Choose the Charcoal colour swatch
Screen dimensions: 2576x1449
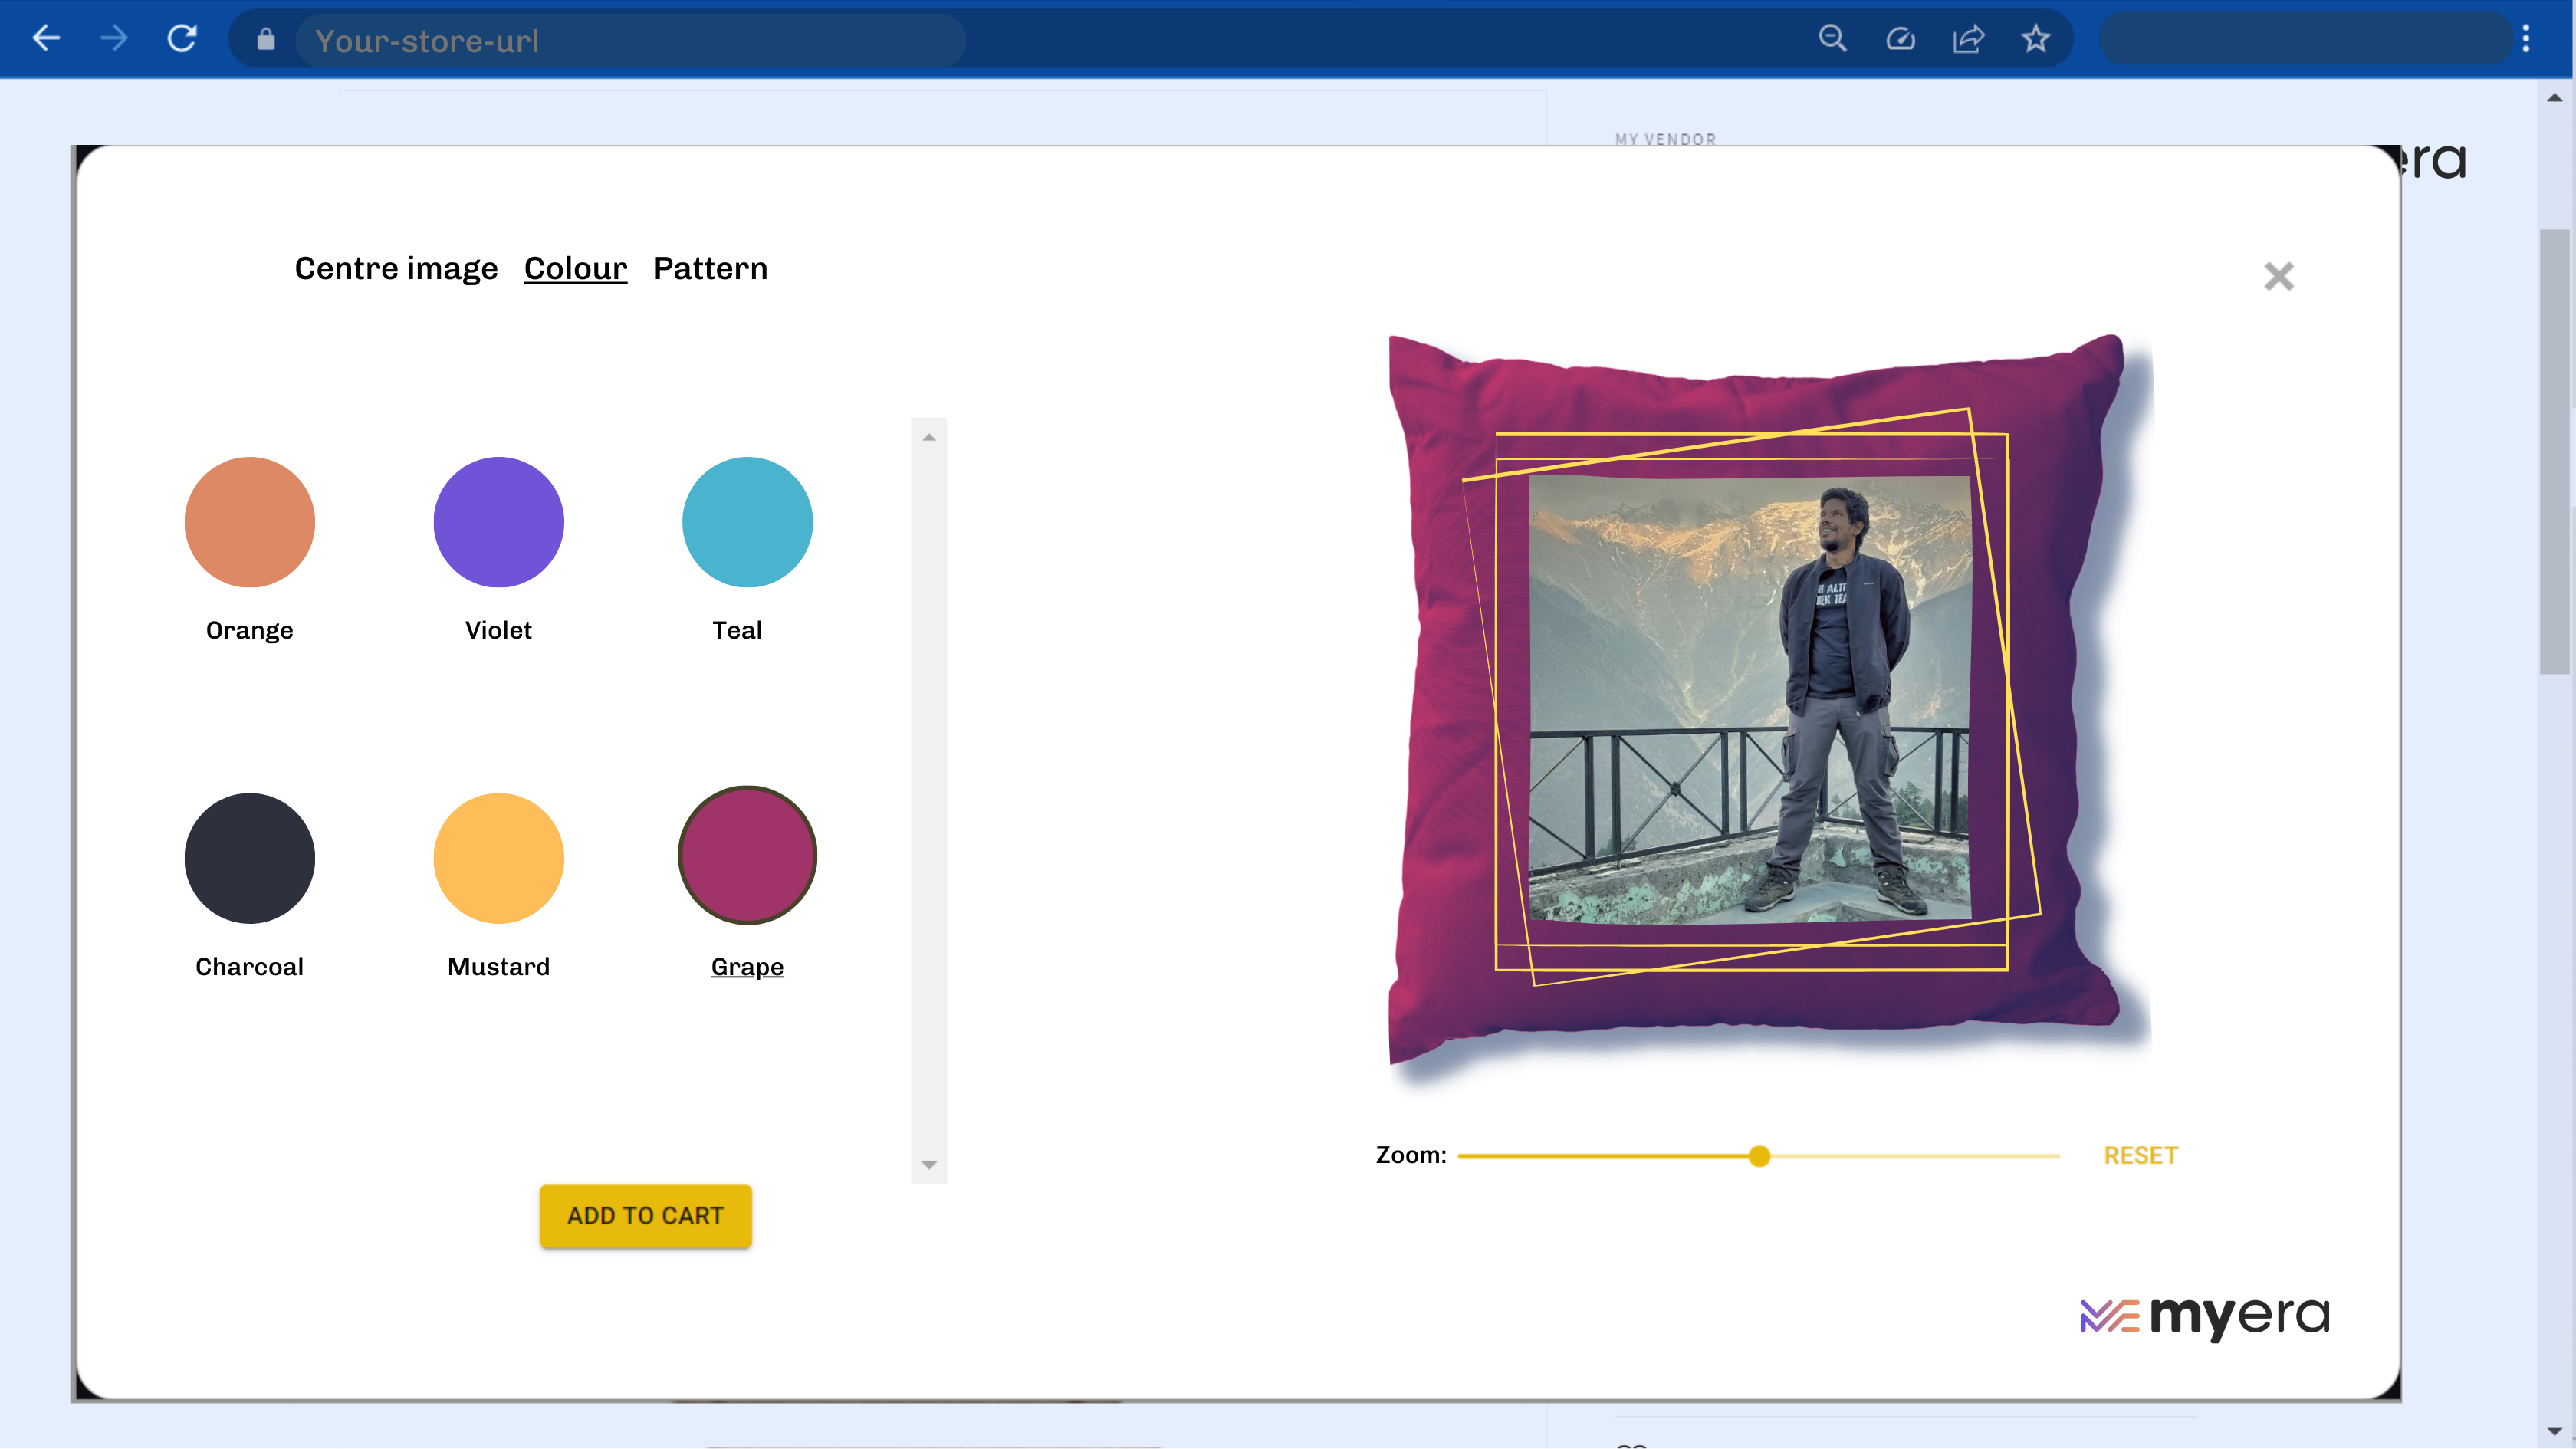point(250,858)
